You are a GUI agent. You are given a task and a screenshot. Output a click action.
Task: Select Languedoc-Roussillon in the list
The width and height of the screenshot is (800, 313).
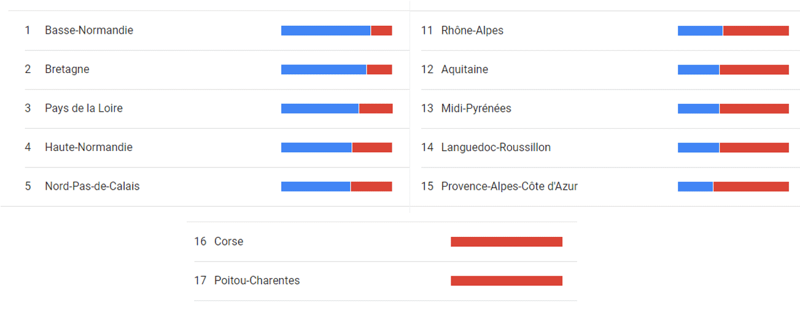click(605, 147)
